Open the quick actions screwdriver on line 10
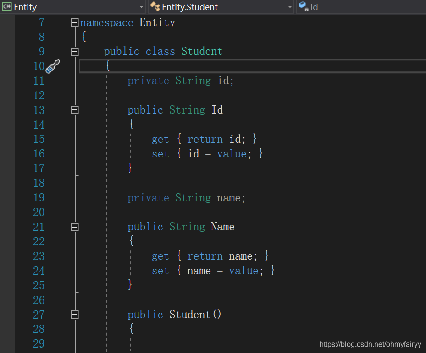The height and width of the screenshot is (353, 426). click(x=53, y=66)
